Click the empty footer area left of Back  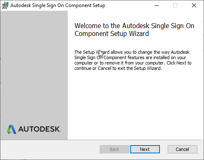point(50,150)
